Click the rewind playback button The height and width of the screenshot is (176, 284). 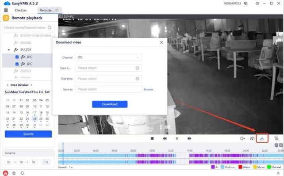pyautogui.click(x=165, y=138)
